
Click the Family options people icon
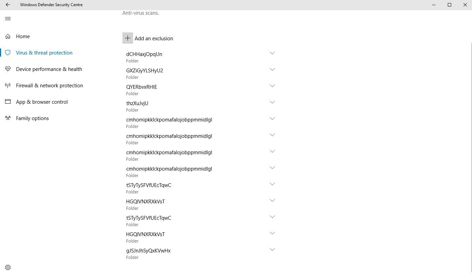[x=8, y=118]
